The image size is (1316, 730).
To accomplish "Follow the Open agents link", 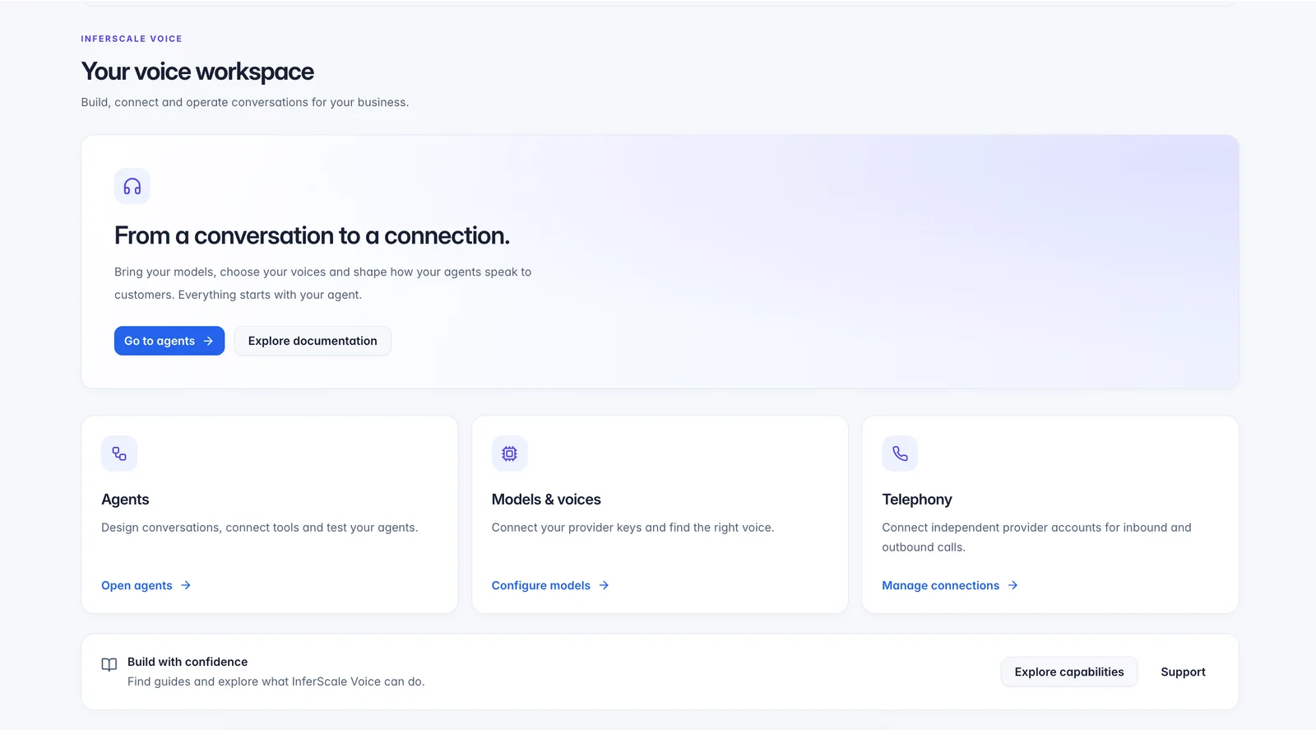I will tap(146, 585).
